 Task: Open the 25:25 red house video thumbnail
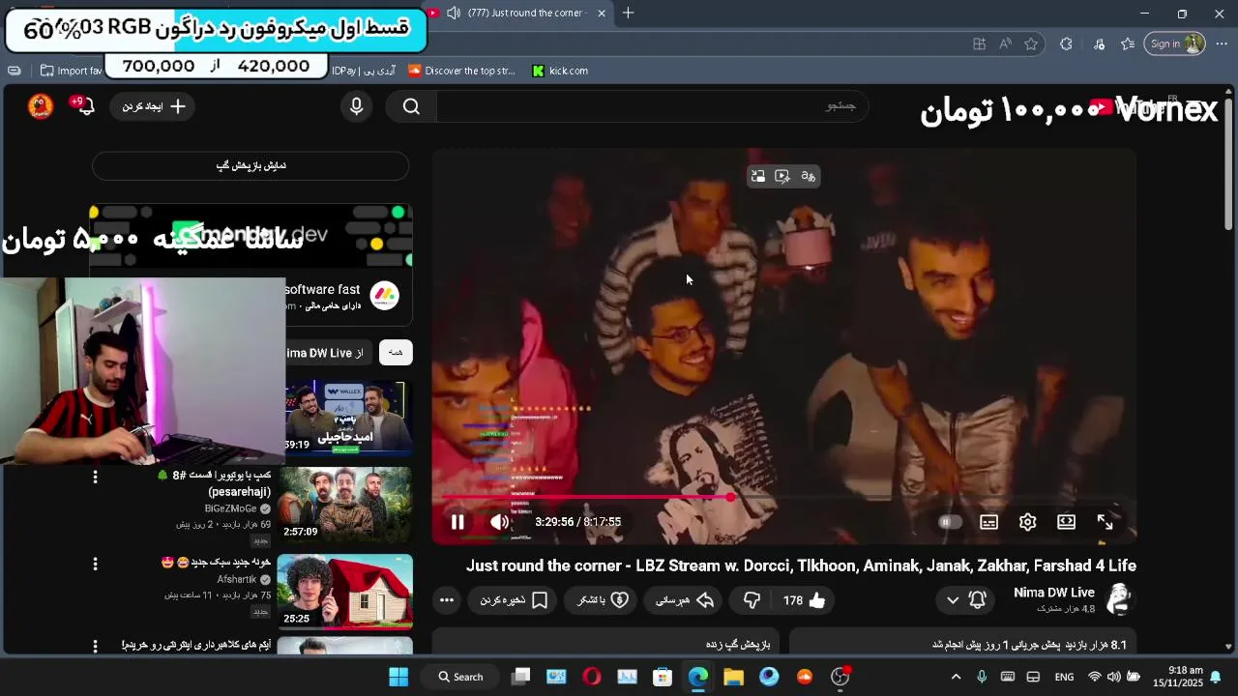[x=344, y=592]
